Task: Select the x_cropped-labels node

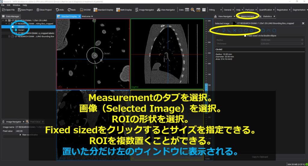Action: pos(36,33)
